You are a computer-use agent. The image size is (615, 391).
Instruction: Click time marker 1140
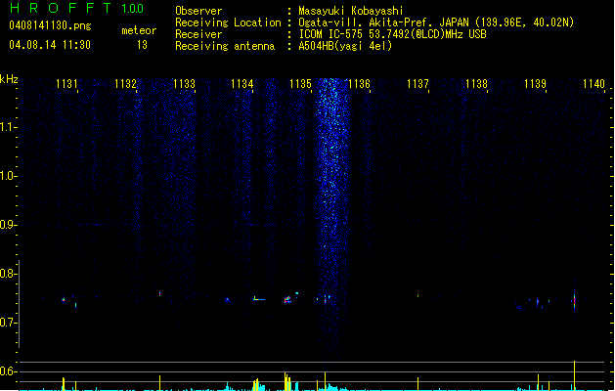[x=593, y=84]
